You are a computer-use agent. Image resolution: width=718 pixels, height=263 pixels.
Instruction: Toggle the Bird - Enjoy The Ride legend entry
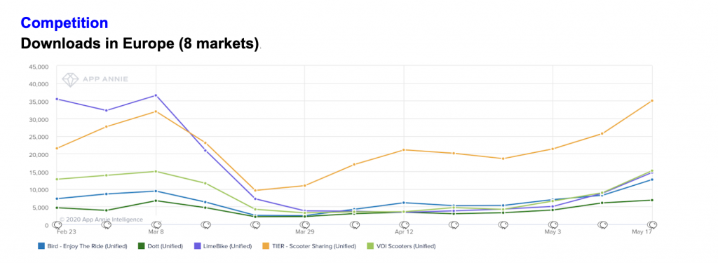(x=83, y=246)
